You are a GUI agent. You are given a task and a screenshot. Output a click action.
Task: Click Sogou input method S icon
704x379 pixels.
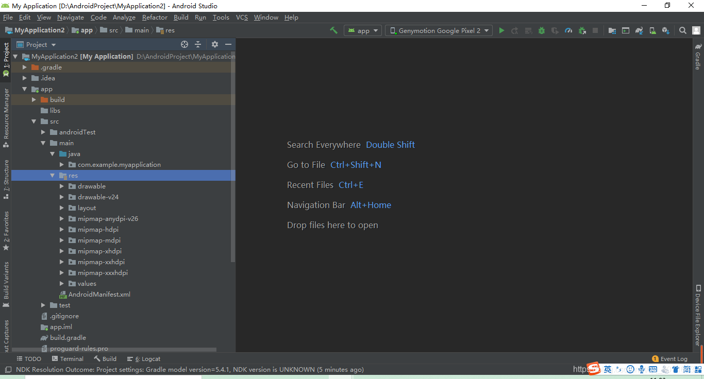594,369
